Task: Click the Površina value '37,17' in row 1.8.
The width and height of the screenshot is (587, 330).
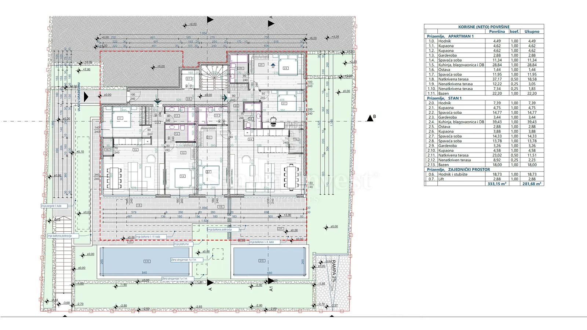Action: (x=497, y=79)
